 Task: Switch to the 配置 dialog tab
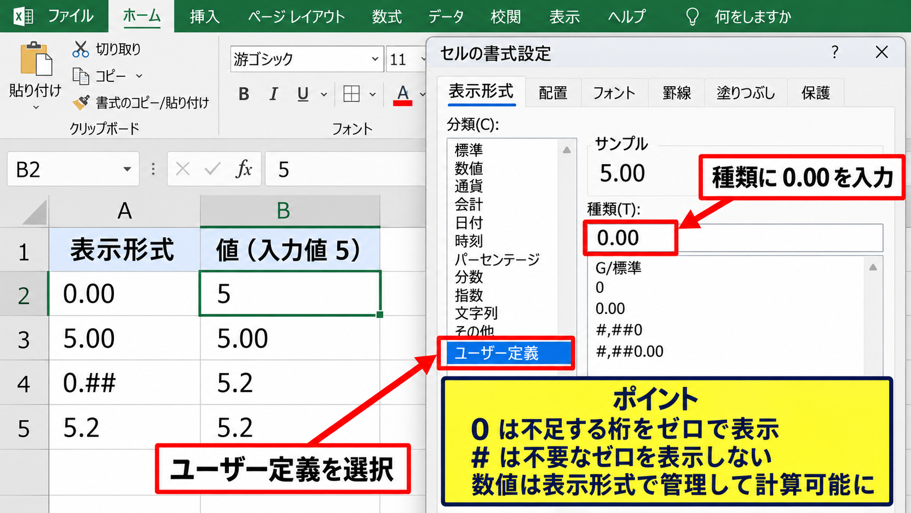(x=553, y=93)
